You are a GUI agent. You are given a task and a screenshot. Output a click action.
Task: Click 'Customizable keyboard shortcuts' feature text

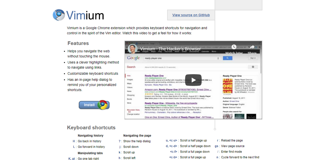pyautogui.click(x=93, y=73)
